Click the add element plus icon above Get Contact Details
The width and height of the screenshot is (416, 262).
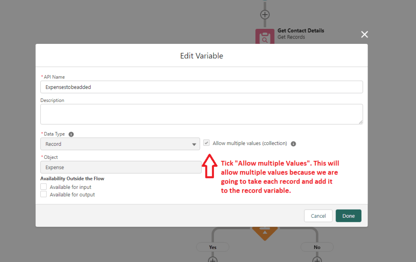point(265,15)
